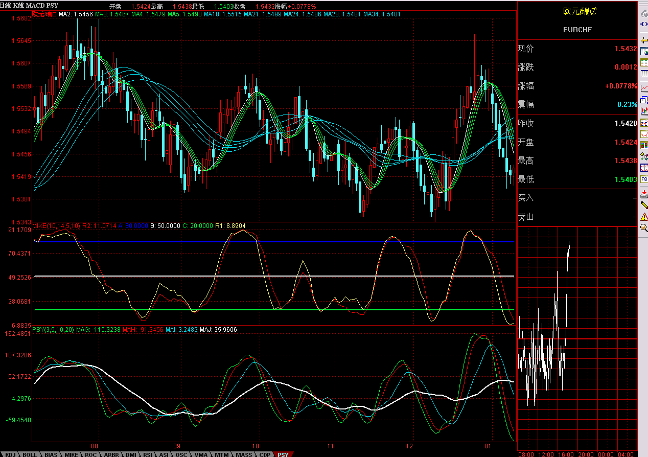
Task: Click the colored bar columns icon
Action: (x=644, y=145)
